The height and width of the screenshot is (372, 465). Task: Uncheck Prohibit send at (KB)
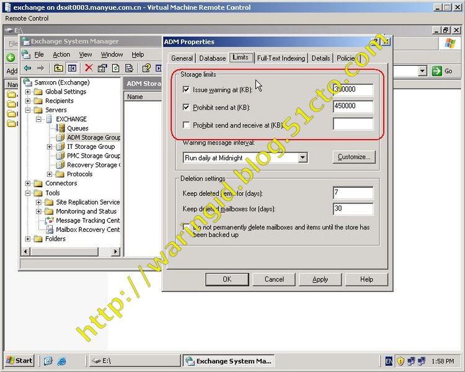tap(186, 107)
